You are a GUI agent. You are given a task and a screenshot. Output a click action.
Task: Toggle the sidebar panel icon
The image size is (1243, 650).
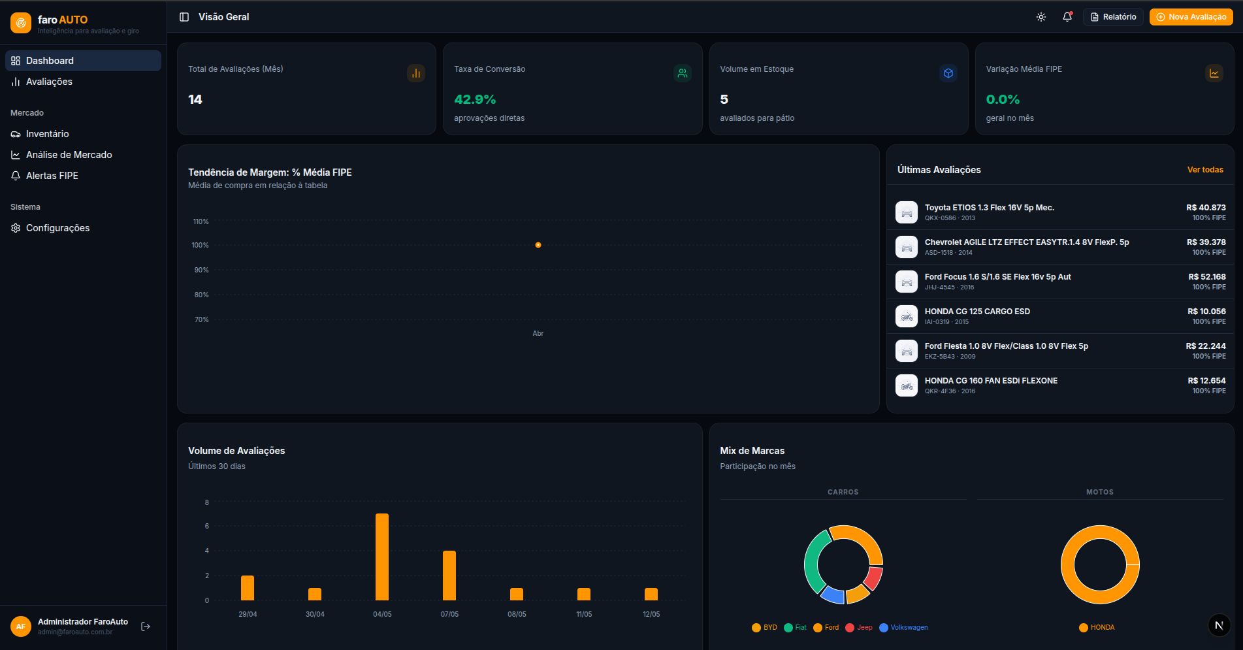click(x=184, y=17)
